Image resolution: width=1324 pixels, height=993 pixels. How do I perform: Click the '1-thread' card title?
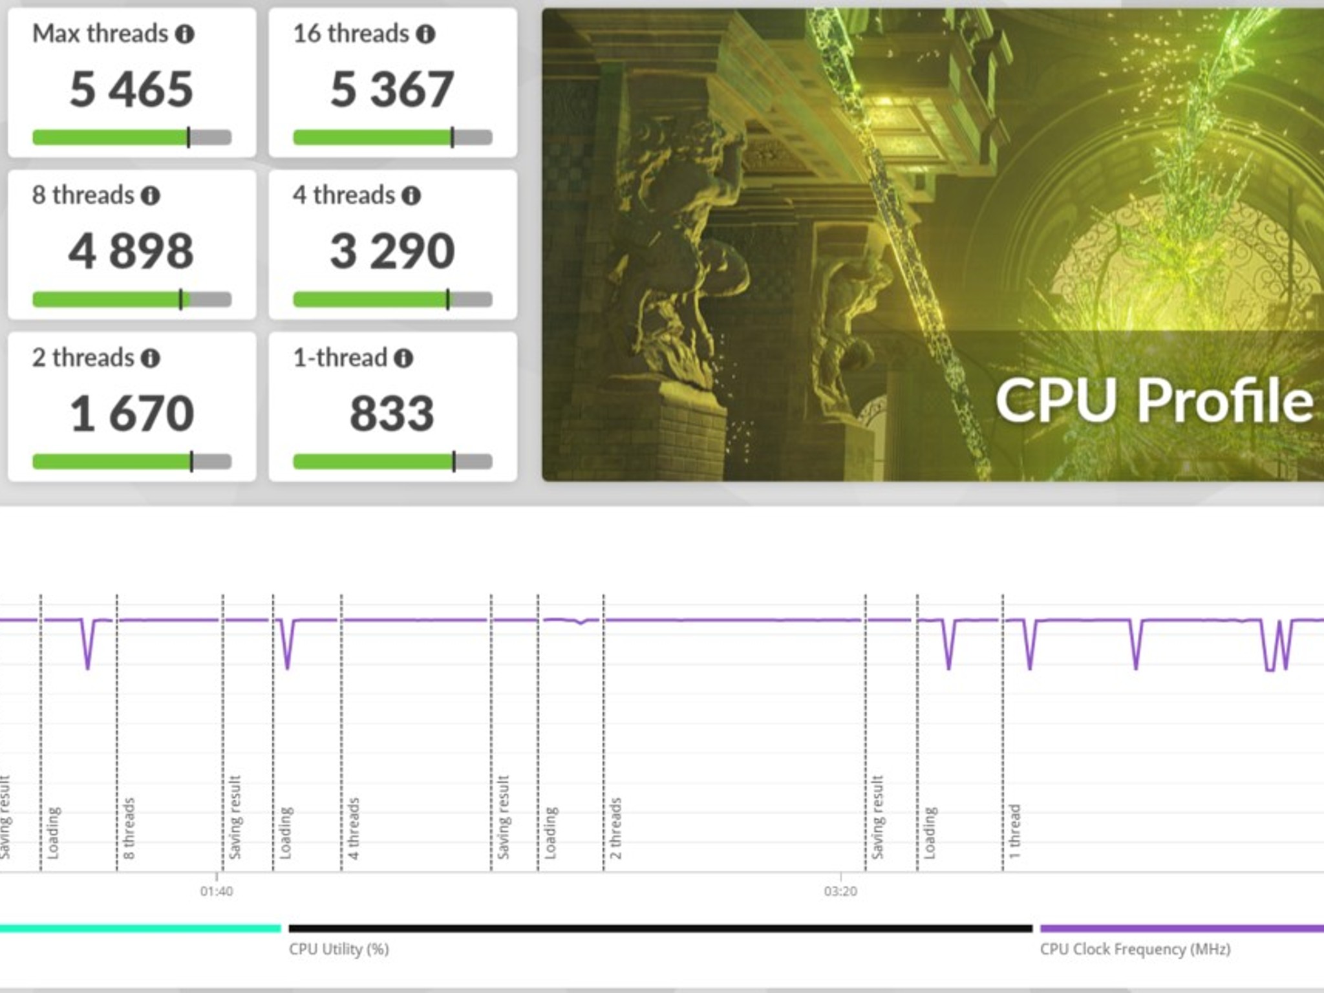click(340, 358)
